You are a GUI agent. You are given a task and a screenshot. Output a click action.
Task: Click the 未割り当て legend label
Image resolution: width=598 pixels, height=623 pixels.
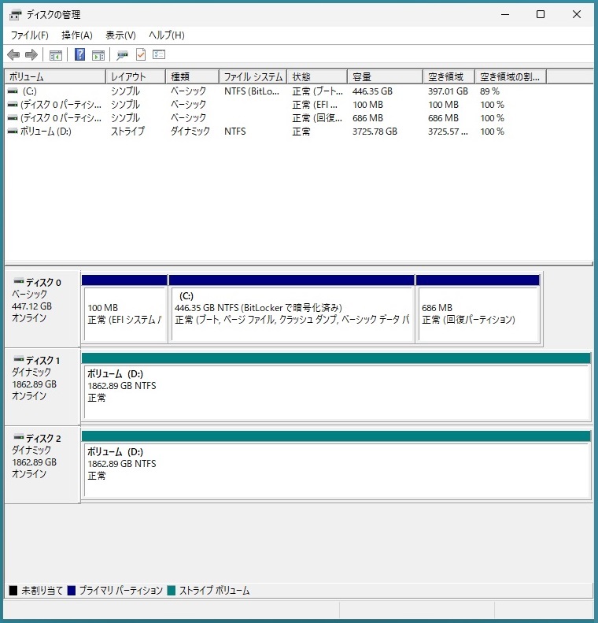point(42,591)
